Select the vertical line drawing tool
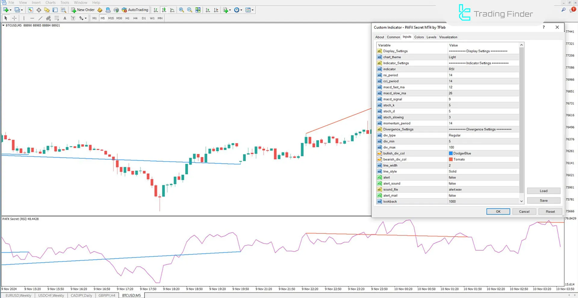This screenshot has width=578, height=298. click(x=24, y=18)
